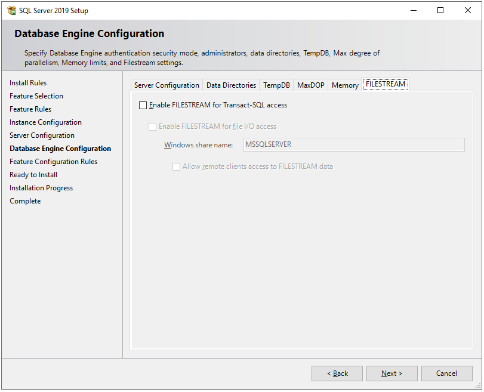Viewport: 484px width, 392px height.
Task: Close the SQL Server 2019 Setup window
Action: tap(468, 11)
